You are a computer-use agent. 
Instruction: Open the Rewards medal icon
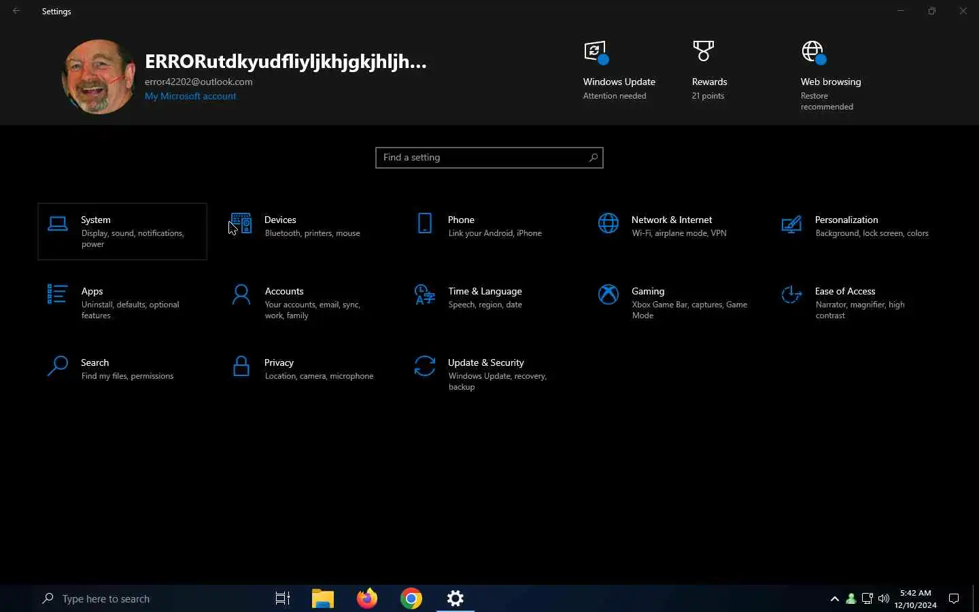[704, 50]
